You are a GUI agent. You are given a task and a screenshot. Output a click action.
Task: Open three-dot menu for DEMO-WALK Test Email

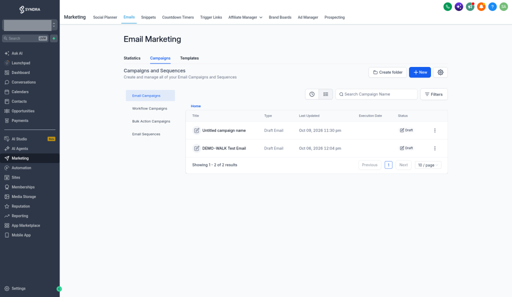(x=434, y=148)
